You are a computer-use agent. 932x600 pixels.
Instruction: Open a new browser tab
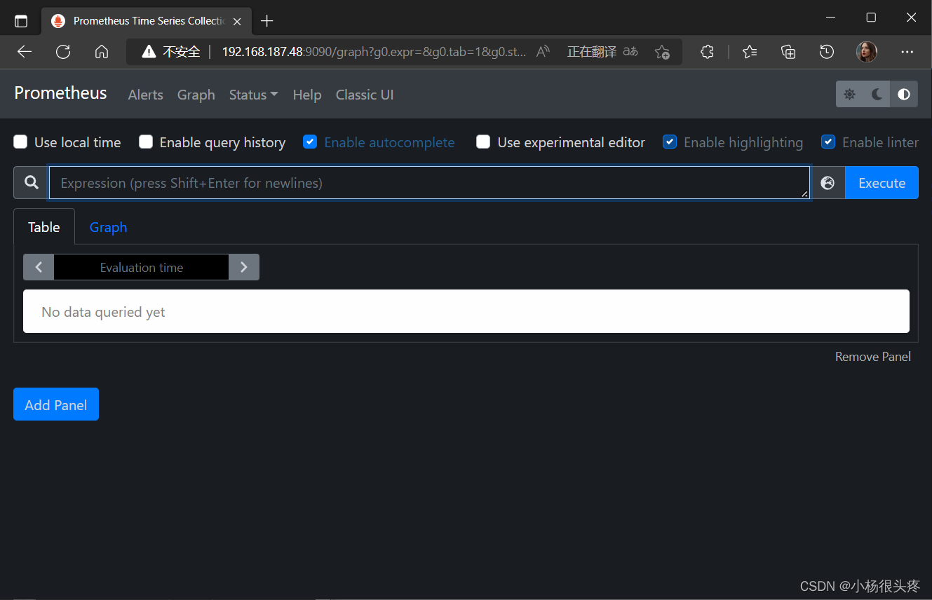coord(266,21)
